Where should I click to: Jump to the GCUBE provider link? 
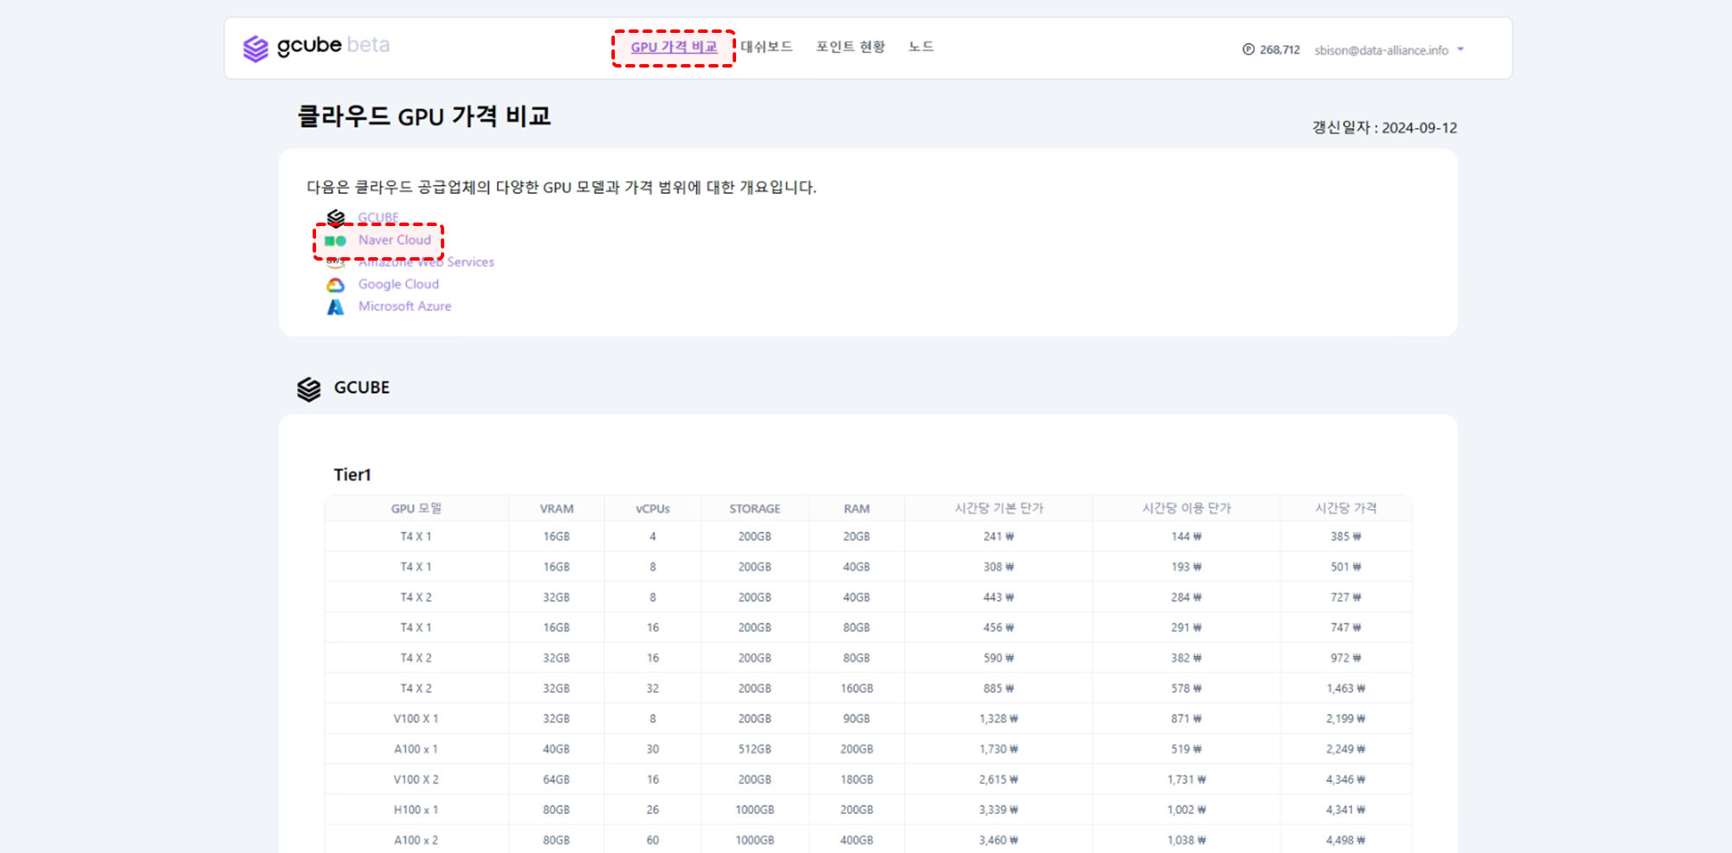pos(378,217)
